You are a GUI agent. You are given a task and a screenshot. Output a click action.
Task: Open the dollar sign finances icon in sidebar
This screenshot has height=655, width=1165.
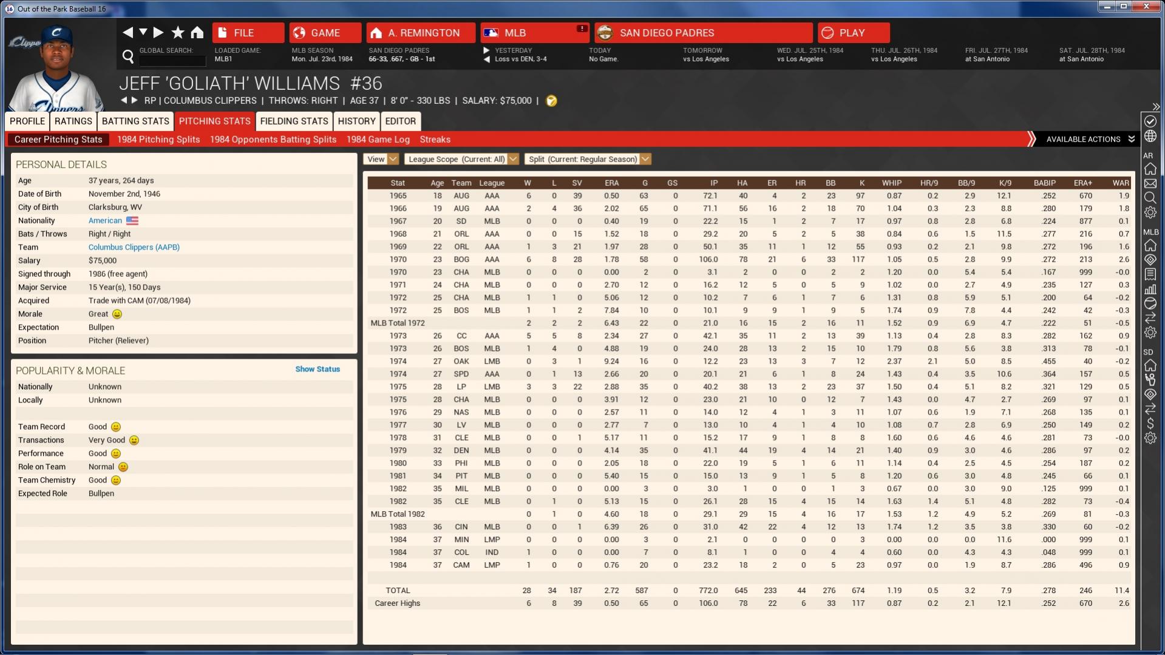tap(1150, 423)
